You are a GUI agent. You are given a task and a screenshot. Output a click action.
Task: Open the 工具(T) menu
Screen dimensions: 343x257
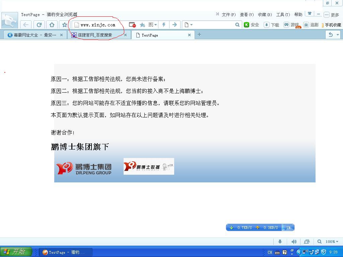click(x=283, y=15)
